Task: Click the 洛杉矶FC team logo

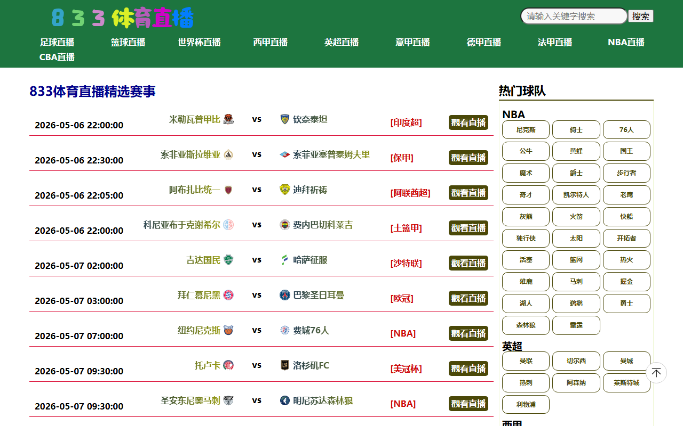Action: [285, 365]
